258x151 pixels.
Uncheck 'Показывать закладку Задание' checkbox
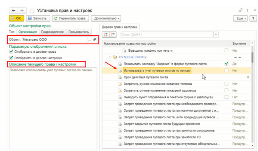(x=226, y=64)
